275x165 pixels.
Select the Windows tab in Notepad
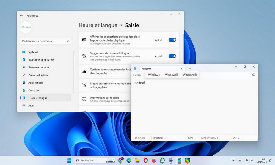162,69
